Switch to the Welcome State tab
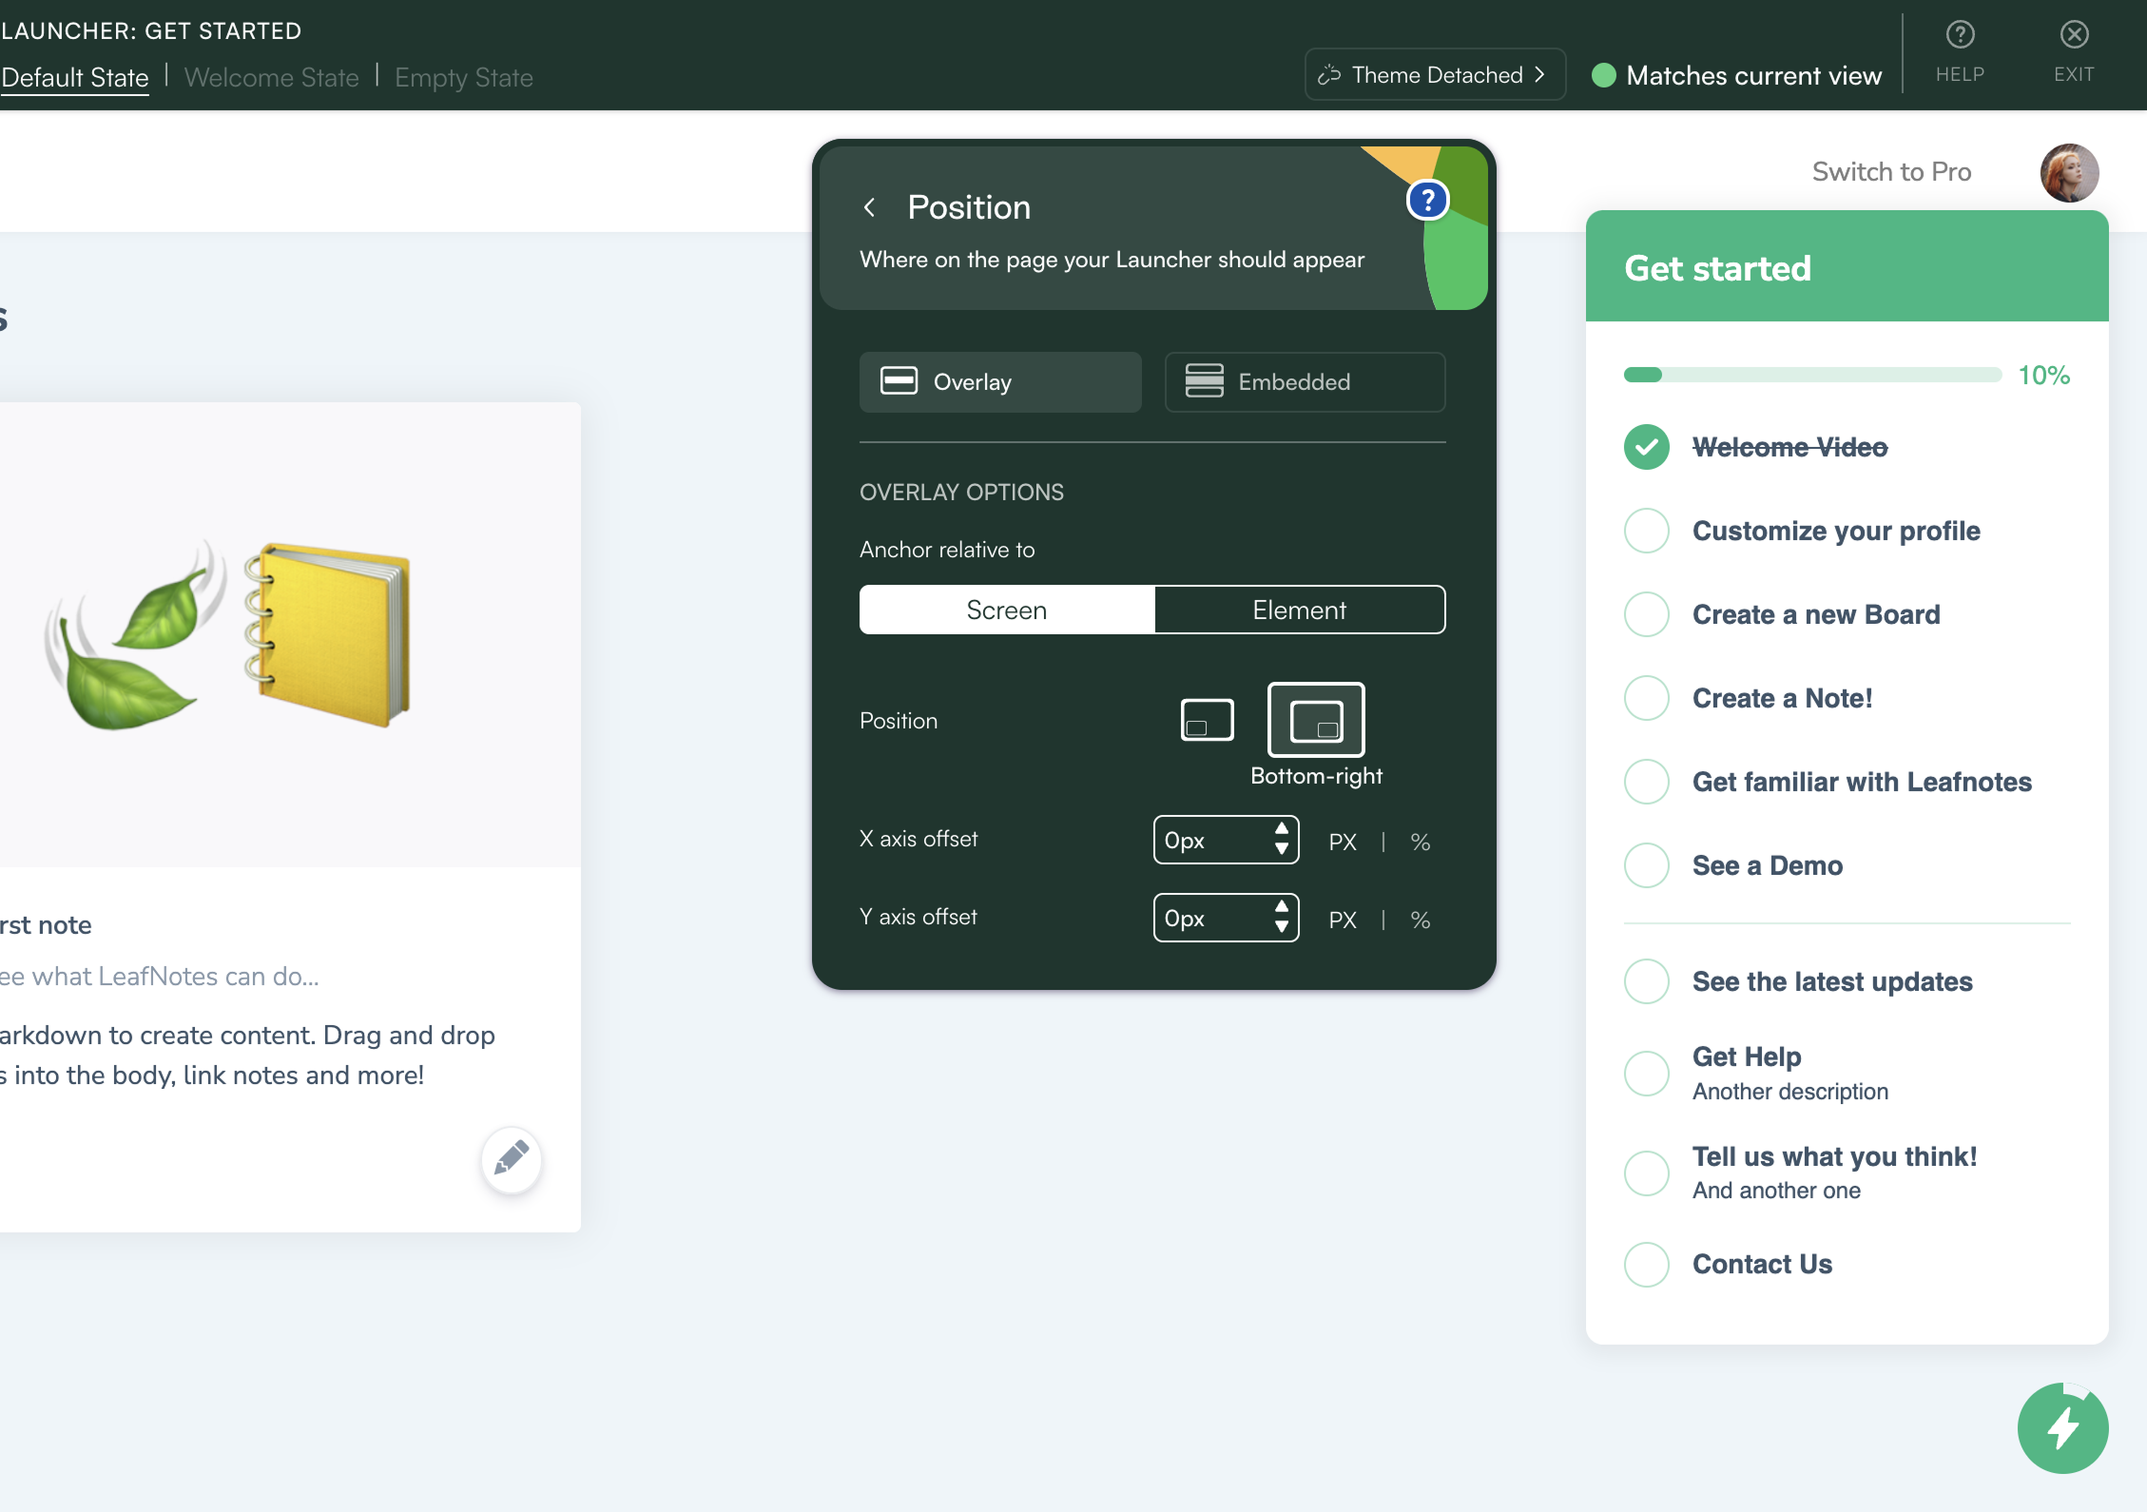 271,77
